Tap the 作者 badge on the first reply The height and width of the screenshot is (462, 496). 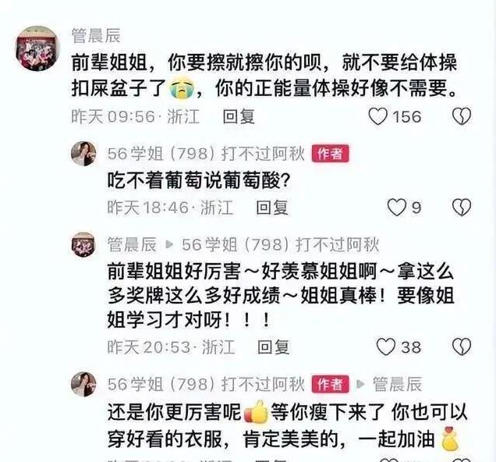pos(330,154)
